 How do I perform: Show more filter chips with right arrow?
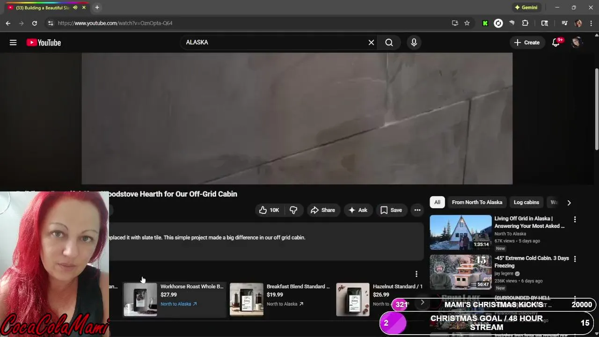[x=569, y=203]
